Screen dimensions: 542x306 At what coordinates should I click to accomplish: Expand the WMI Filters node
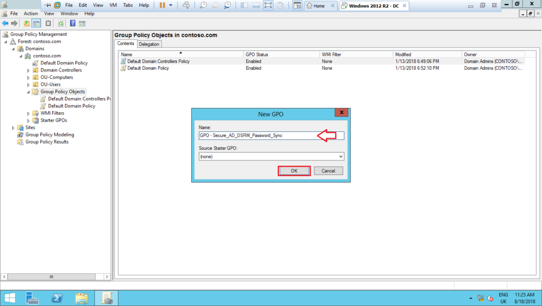coord(29,114)
